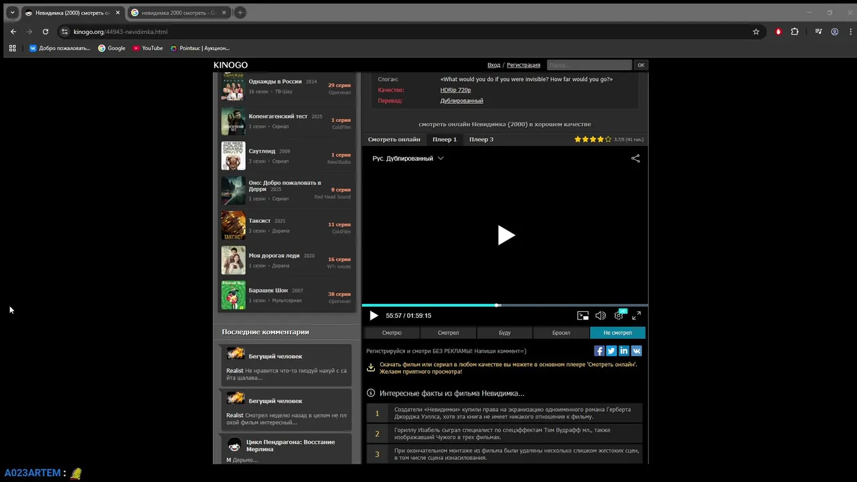
Task: Click the OK search button
Action: 641,65
